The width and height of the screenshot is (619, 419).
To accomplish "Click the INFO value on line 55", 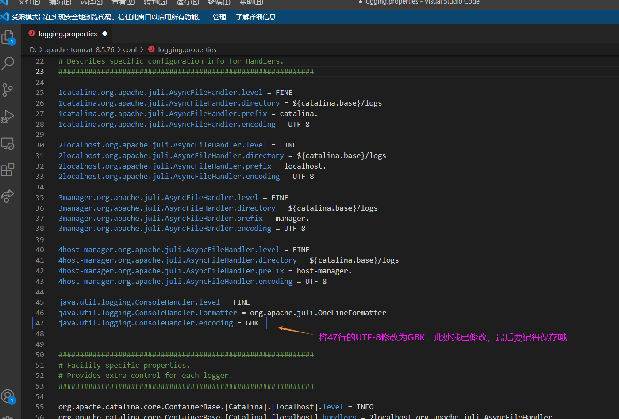I will pyautogui.click(x=365, y=407).
